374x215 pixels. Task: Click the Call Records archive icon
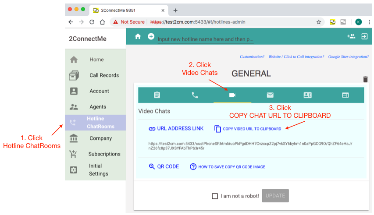tap(74, 75)
